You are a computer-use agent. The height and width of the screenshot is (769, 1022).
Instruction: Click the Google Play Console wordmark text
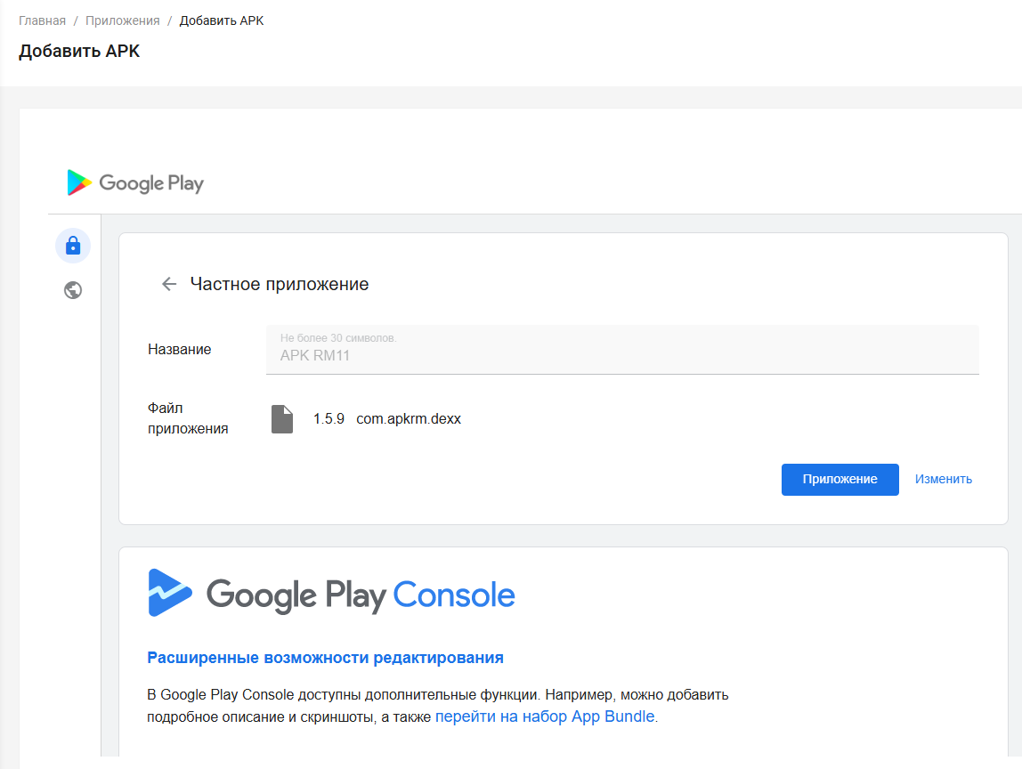point(361,594)
